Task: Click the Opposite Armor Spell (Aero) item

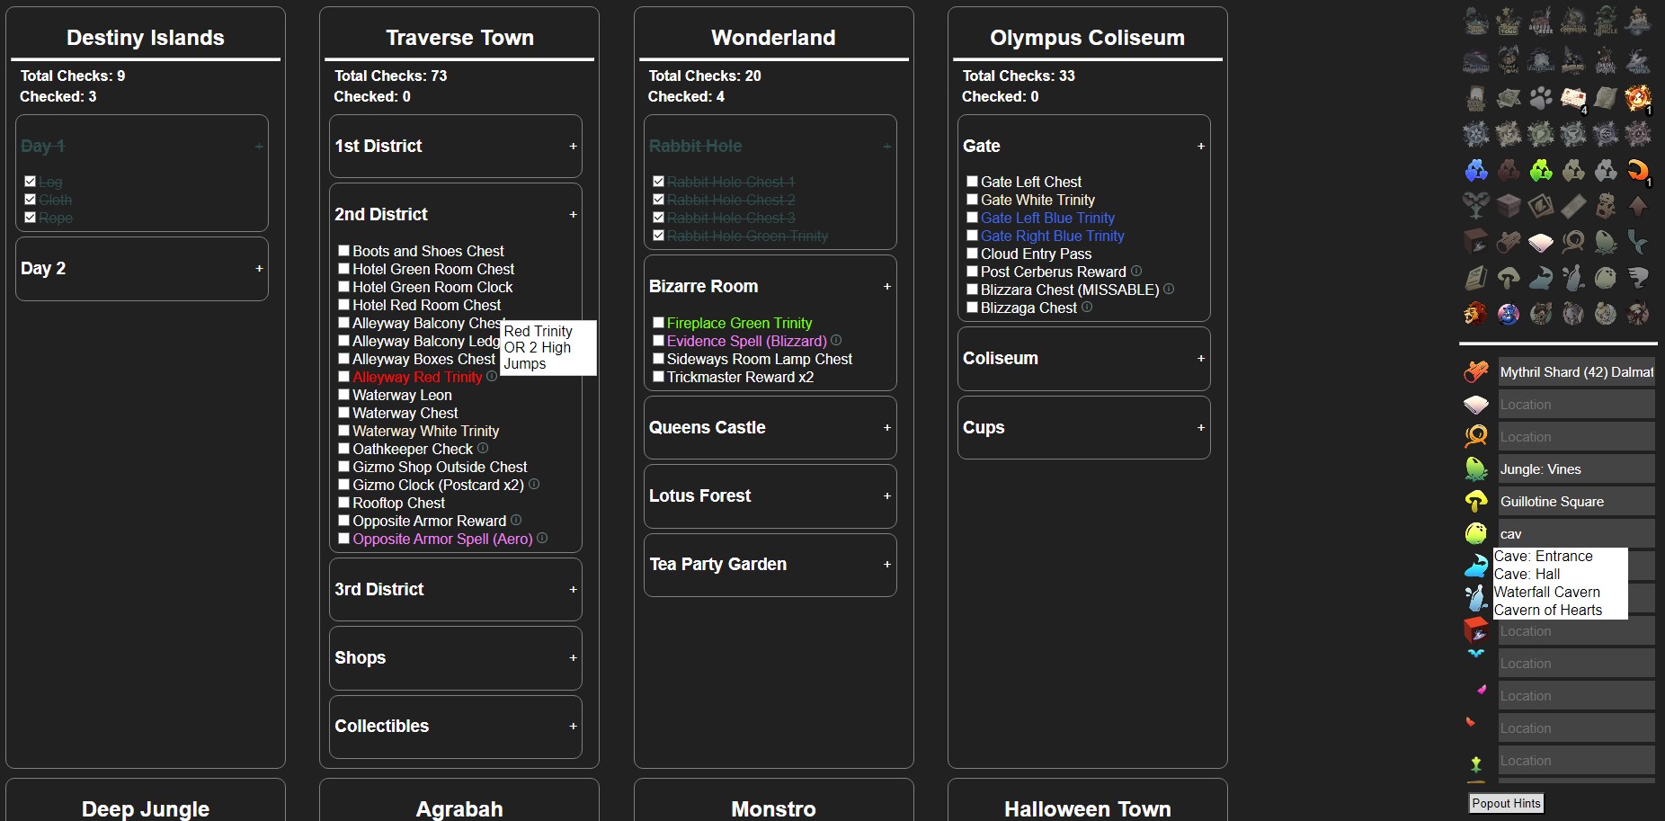Action: 442,539
